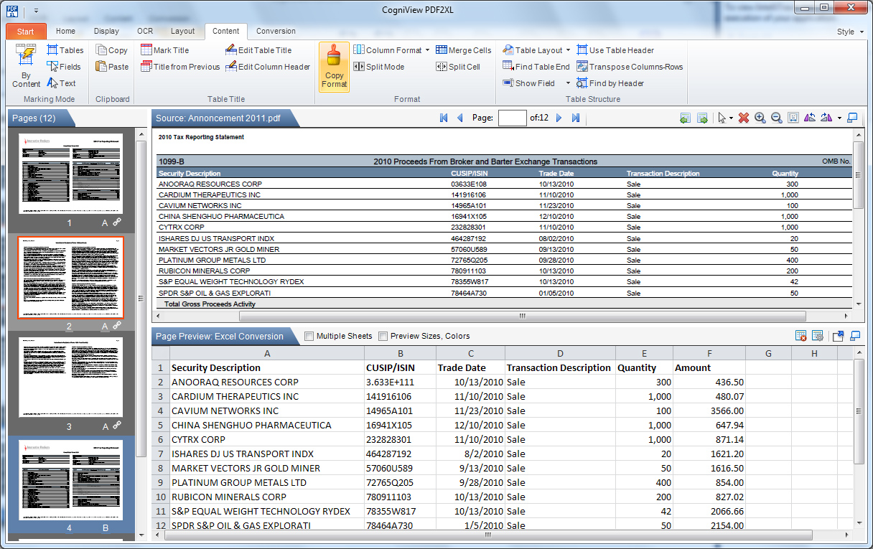Click the table settings gear icon in Page Preview
Screen dimensions: 873x549
point(817,336)
